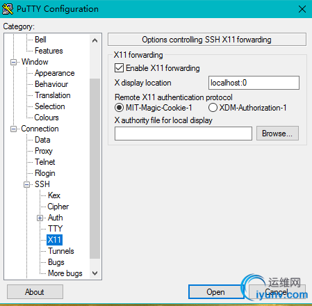This screenshot has height=306, width=312.
Task: Click the Cancel button
Action: [277, 292]
